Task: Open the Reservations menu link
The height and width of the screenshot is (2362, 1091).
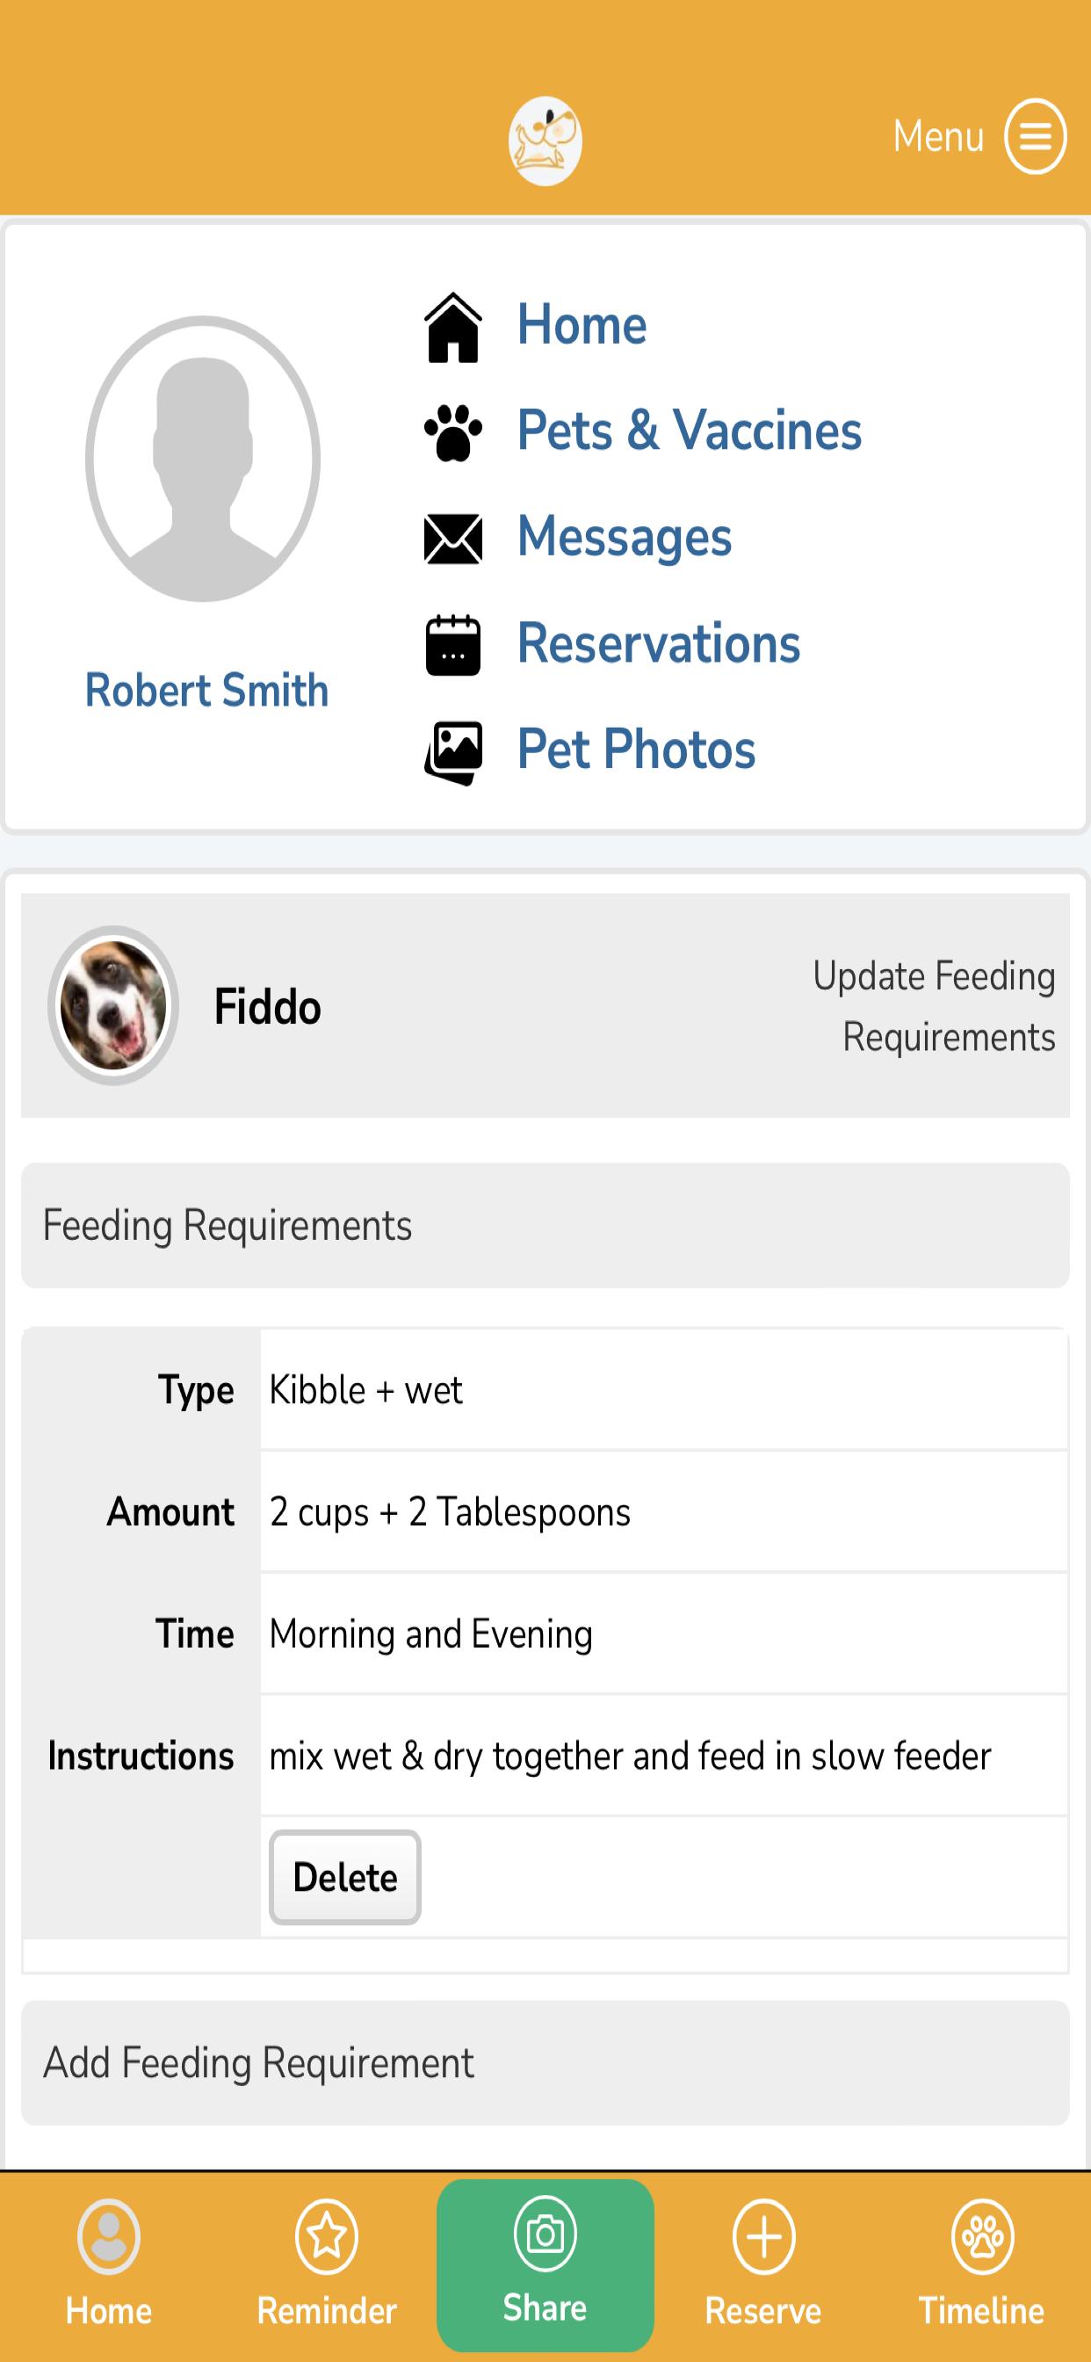Action: click(658, 642)
